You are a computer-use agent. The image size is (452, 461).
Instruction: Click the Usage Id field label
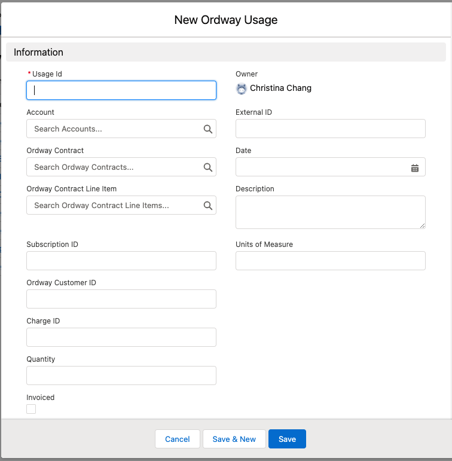[x=47, y=74]
